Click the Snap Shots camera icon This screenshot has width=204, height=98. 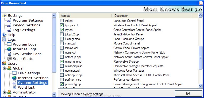[x=9, y=59]
